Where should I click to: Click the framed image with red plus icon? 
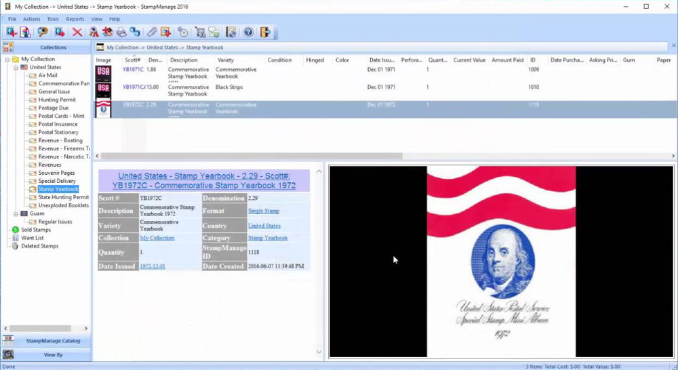(165, 32)
